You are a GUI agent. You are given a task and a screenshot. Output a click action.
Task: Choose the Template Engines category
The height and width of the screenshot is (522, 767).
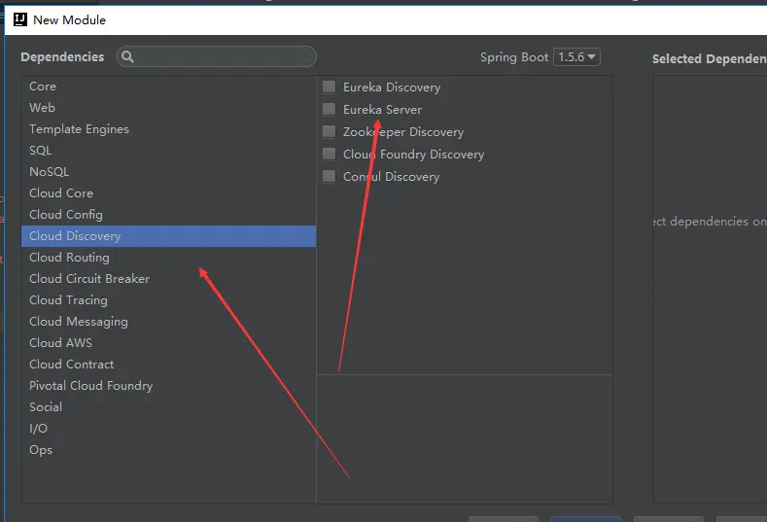168,129
